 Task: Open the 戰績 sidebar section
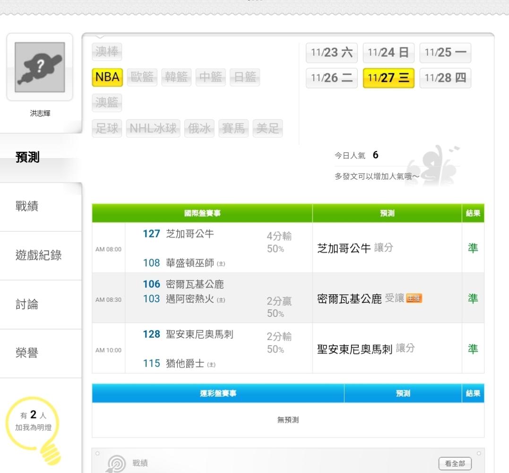[27, 206]
